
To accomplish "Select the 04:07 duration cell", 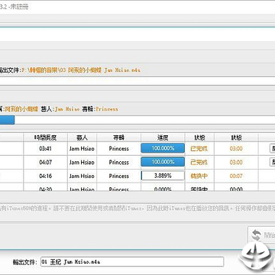I will click(46, 162).
